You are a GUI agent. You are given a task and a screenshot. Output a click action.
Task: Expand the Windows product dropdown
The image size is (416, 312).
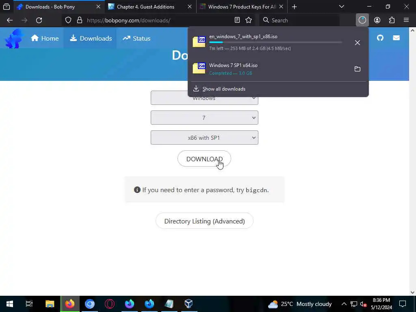[x=204, y=100]
